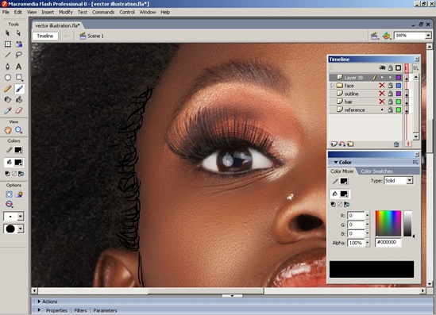The image size is (436, 315).
Task: Select the Eraser tool
Action: pos(18,110)
